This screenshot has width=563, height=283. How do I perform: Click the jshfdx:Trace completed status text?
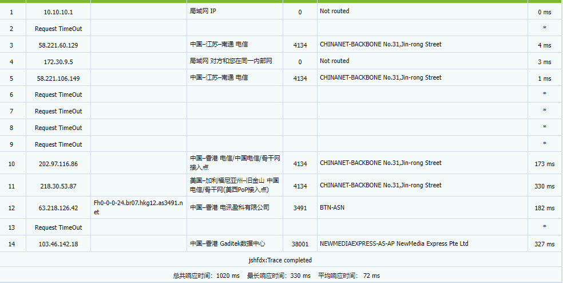point(280,260)
